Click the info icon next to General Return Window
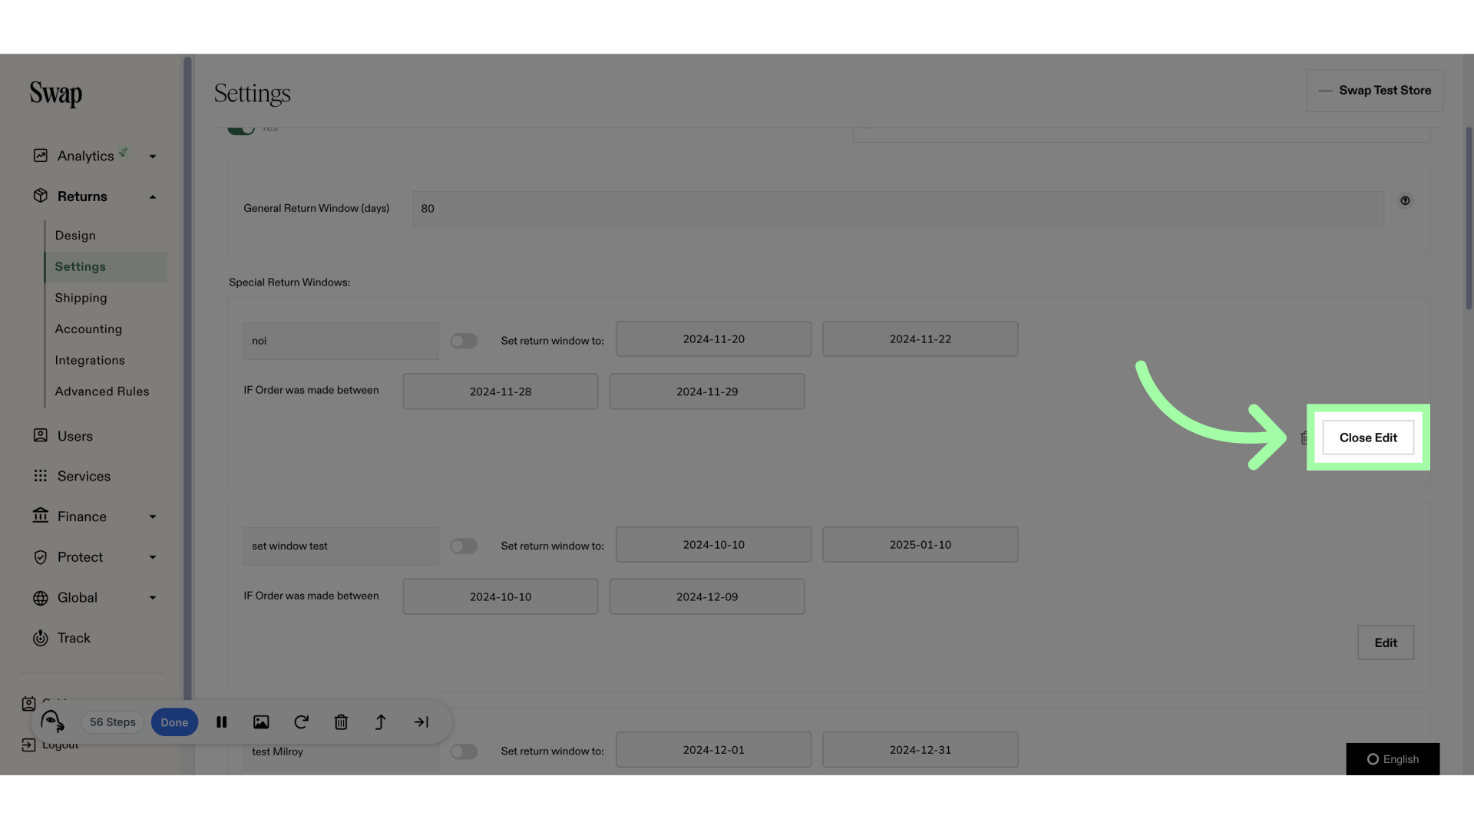Screen dimensions: 1474x829 pos(1405,200)
